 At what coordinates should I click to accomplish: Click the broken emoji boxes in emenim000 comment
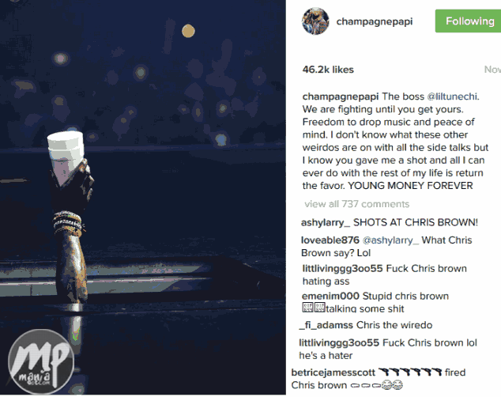[314, 308]
